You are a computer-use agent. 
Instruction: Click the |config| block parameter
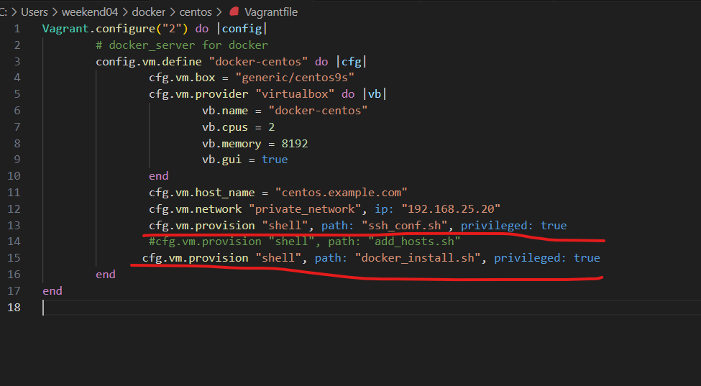pyautogui.click(x=242, y=29)
